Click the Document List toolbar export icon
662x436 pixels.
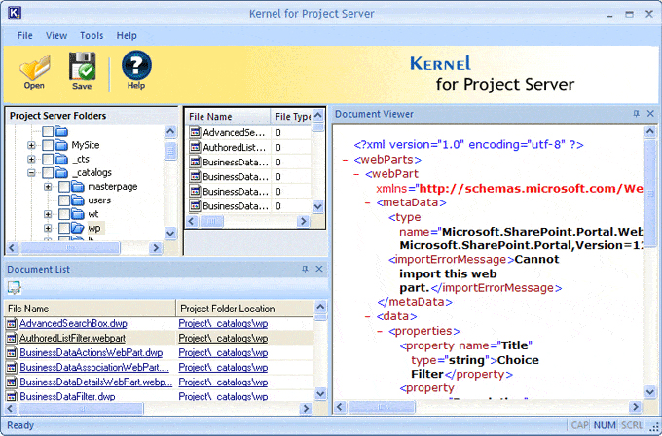(x=14, y=288)
